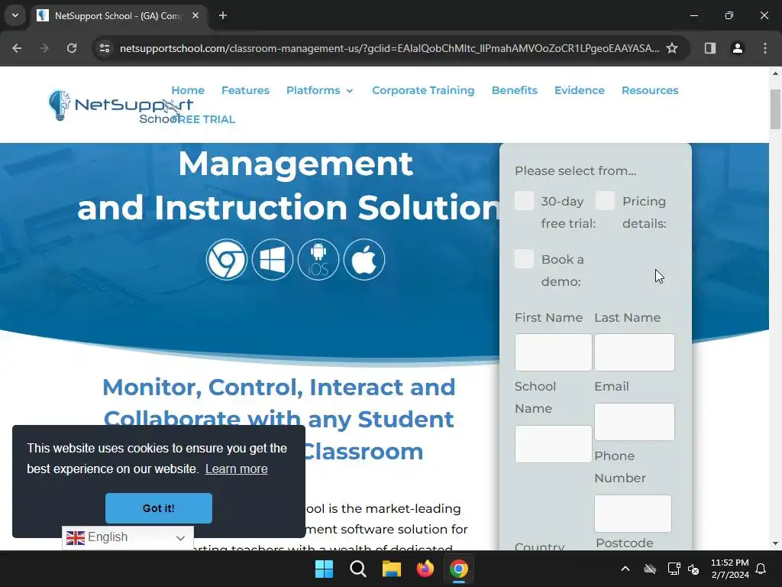Click the School Name input field
The width and height of the screenshot is (782, 587).
click(x=553, y=444)
